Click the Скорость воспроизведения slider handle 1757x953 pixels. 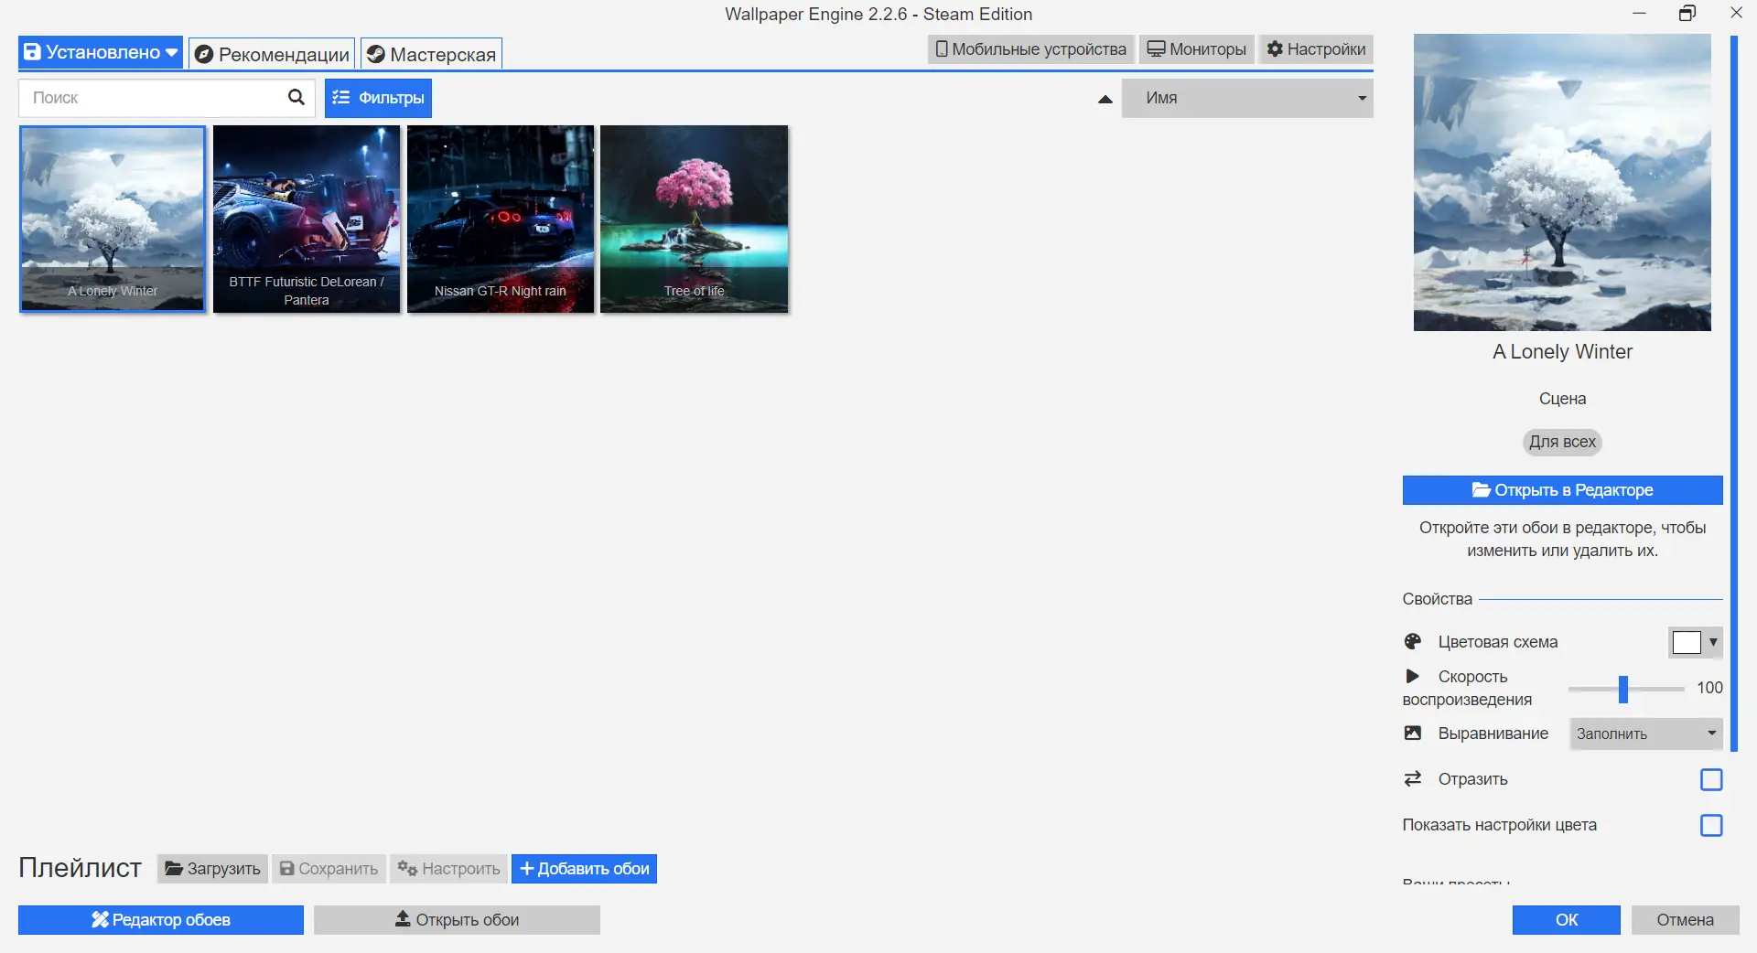pos(1622,689)
